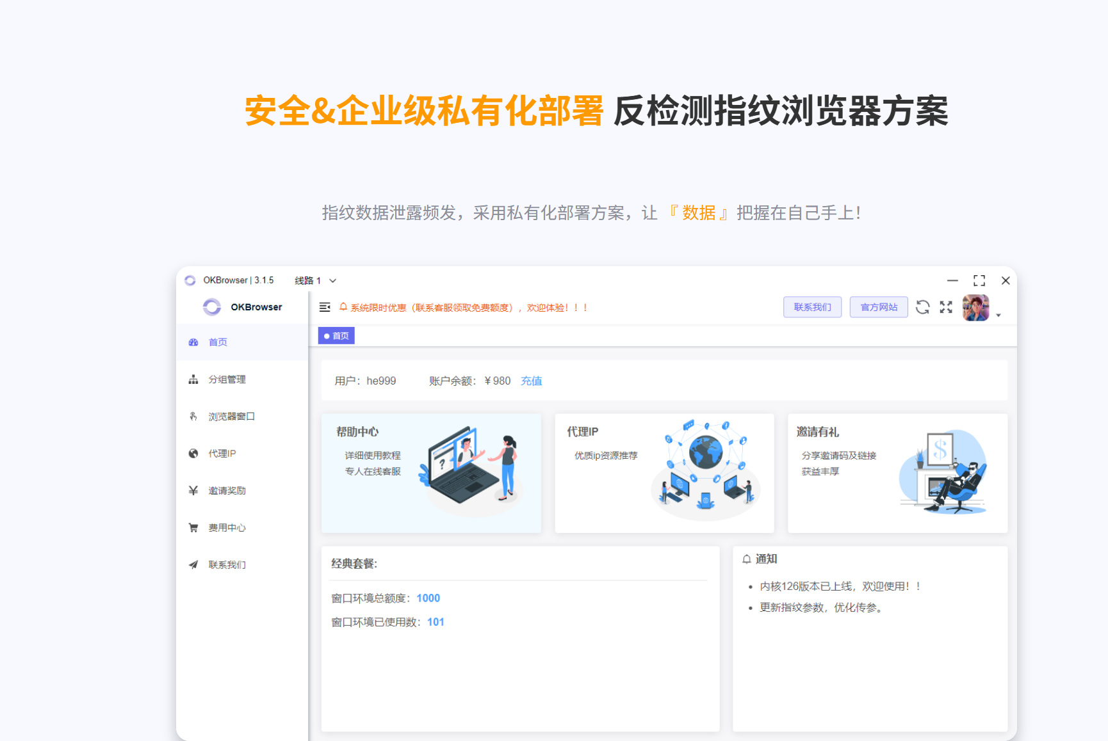Image resolution: width=1108 pixels, height=741 pixels.
Task: Close the OKBrowser window
Action: pyautogui.click(x=1006, y=281)
